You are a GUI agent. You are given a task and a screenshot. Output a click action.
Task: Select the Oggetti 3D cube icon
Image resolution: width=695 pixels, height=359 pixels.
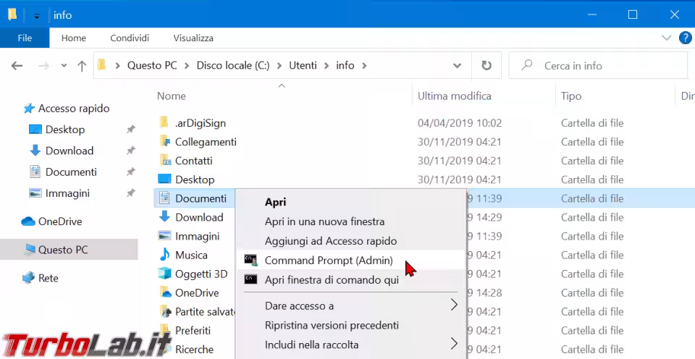tap(164, 274)
